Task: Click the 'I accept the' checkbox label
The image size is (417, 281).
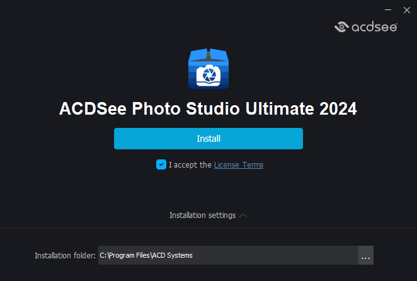Action: 190,165
